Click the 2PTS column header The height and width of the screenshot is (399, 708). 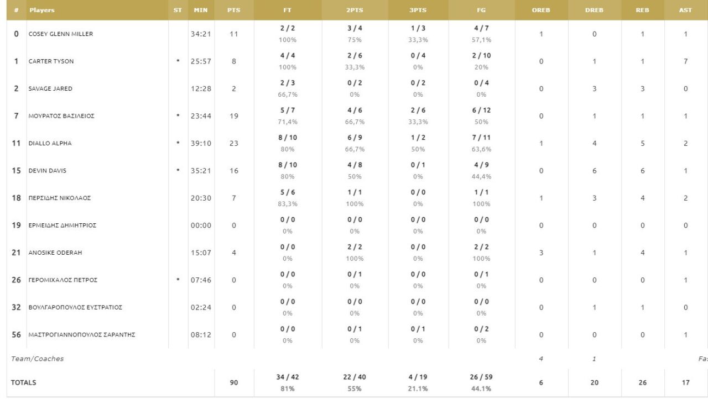tap(355, 10)
